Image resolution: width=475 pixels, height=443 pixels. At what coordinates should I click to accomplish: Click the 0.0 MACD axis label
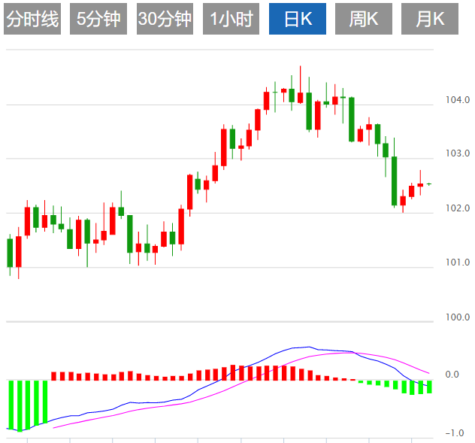[452, 375]
